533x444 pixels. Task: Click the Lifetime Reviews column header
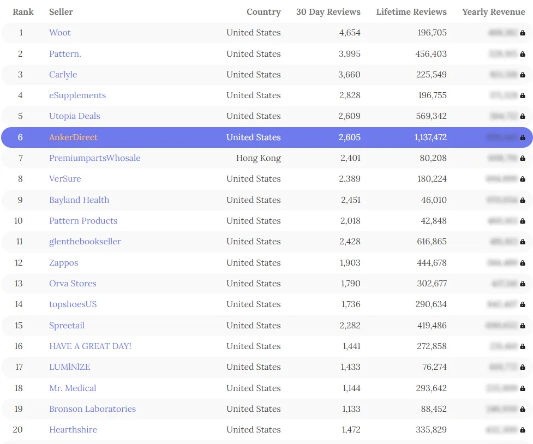[x=411, y=12]
